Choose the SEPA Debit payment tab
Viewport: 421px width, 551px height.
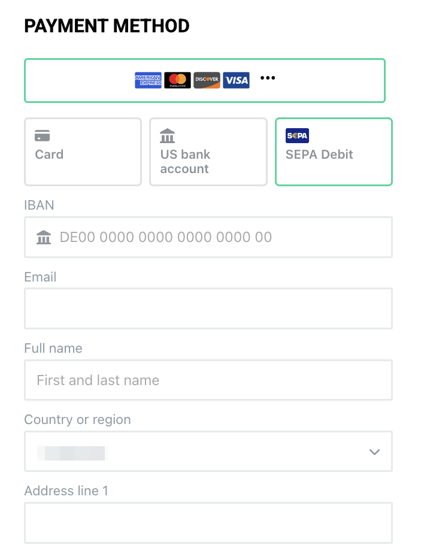334,152
